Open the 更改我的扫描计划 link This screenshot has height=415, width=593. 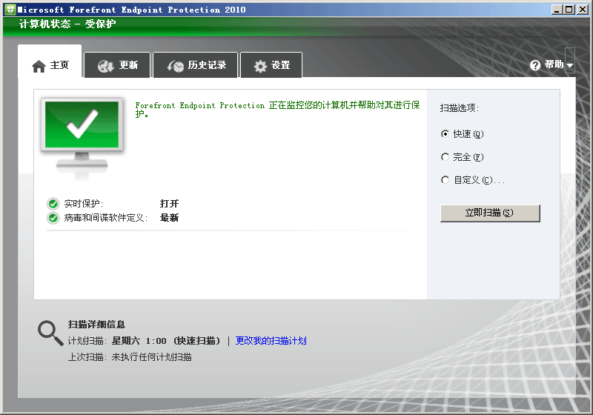(x=271, y=341)
